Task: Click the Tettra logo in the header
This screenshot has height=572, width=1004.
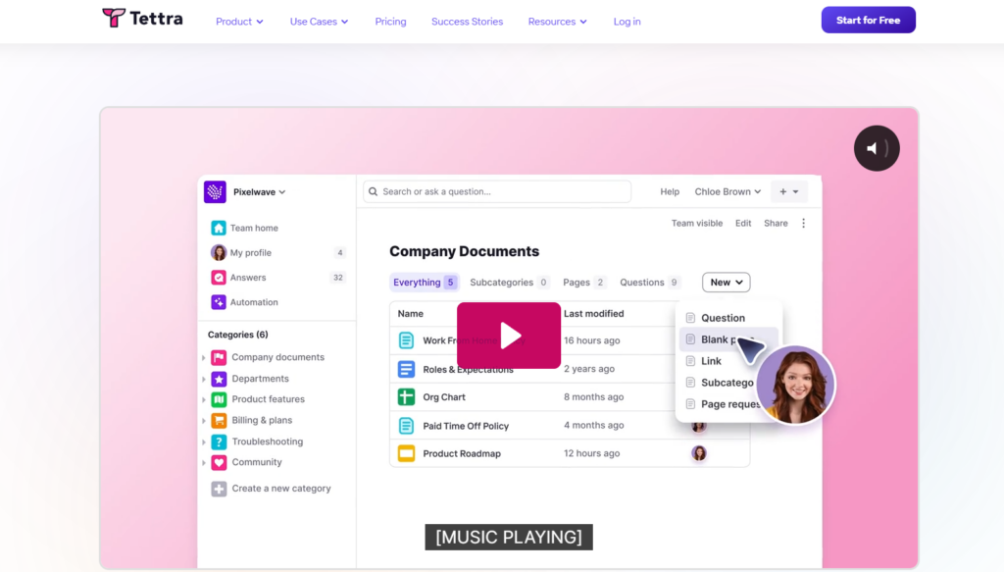Action: point(142,18)
